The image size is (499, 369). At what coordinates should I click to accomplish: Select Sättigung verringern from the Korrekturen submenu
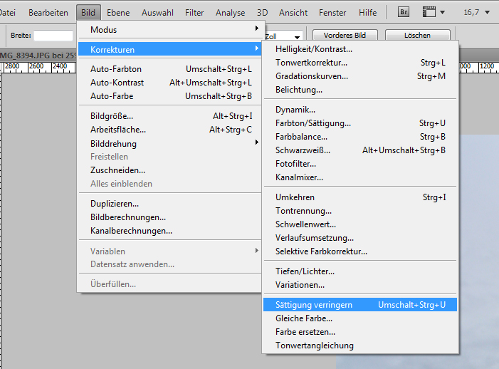314,305
